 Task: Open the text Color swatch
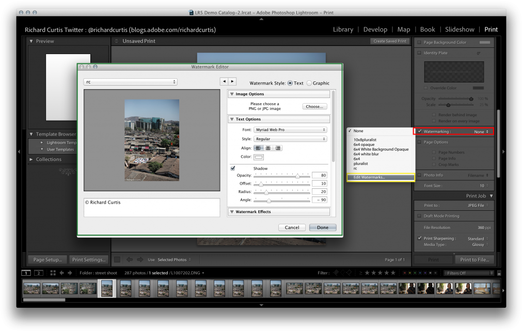click(259, 157)
